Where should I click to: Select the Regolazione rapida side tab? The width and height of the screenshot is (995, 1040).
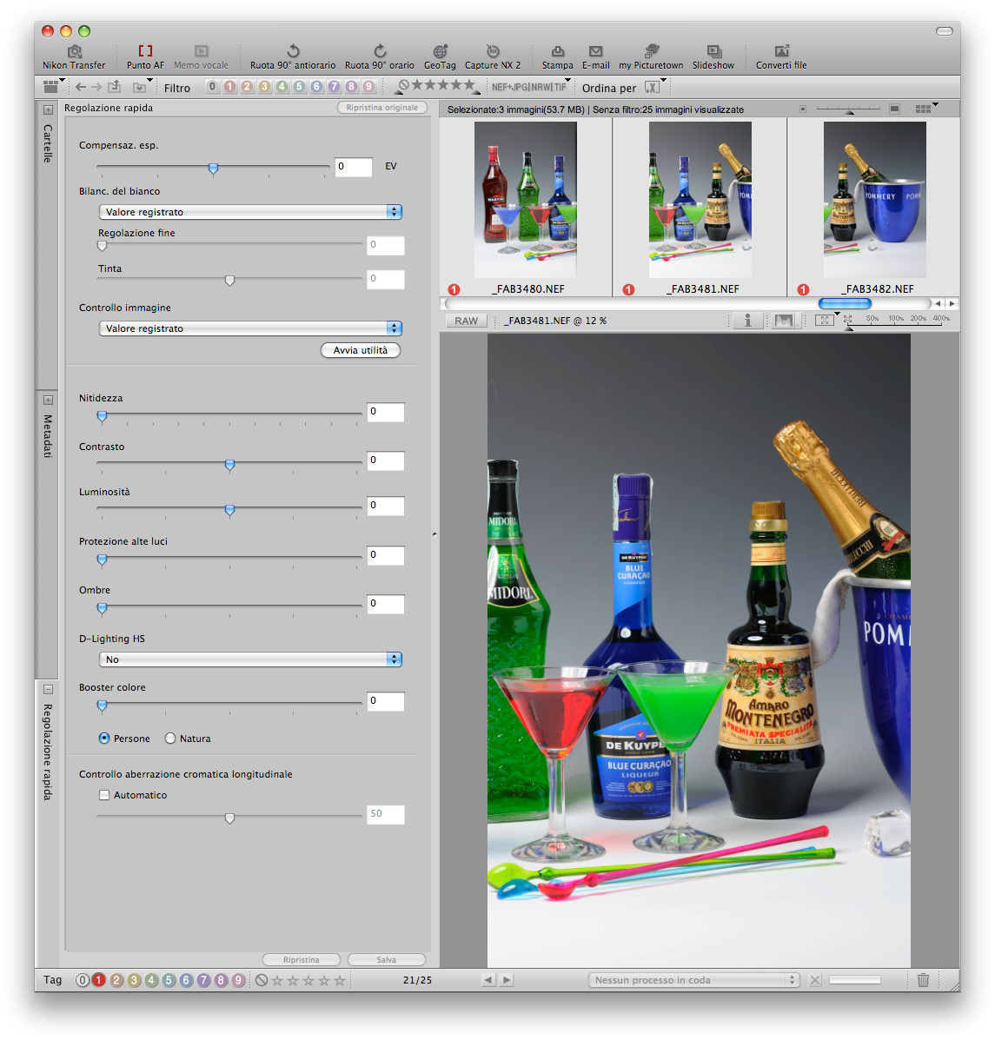click(48, 752)
